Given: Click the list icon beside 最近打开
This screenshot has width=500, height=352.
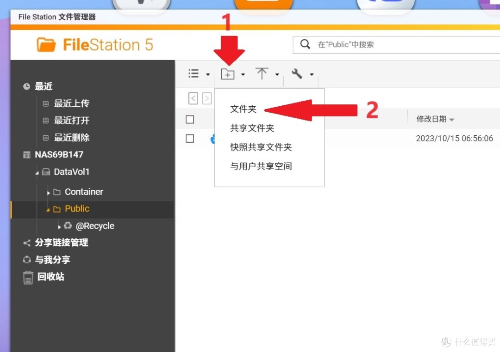Looking at the screenshot, I should [45, 121].
